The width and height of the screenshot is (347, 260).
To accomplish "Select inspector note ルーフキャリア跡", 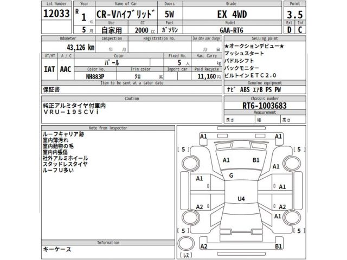I will point(63,134).
